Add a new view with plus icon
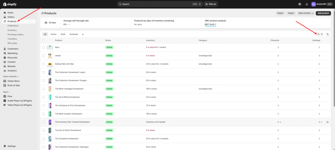This screenshot has width=335, height=150. [x=83, y=34]
